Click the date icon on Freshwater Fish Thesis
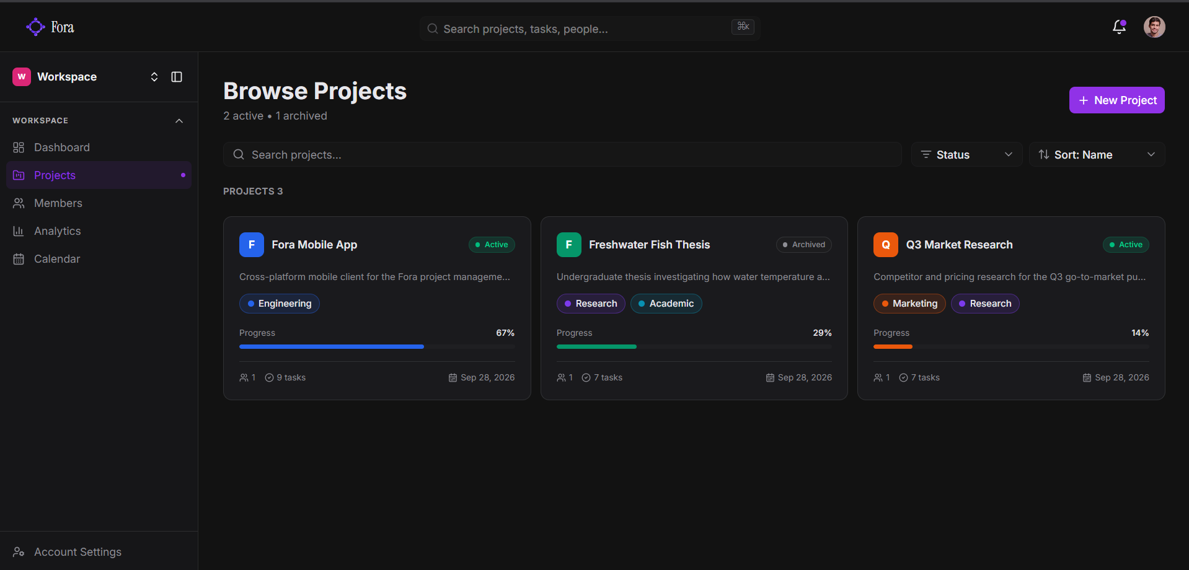Viewport: 1189px width, 570px height. (x=770, y=378)
